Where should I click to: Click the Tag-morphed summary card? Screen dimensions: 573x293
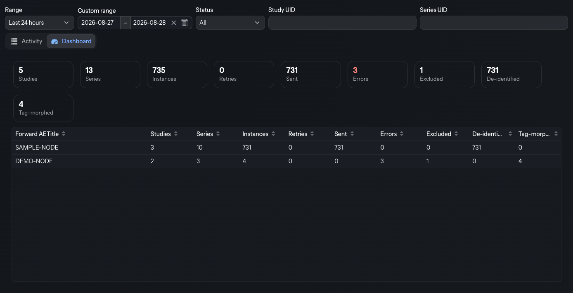(x=43, y=108)
